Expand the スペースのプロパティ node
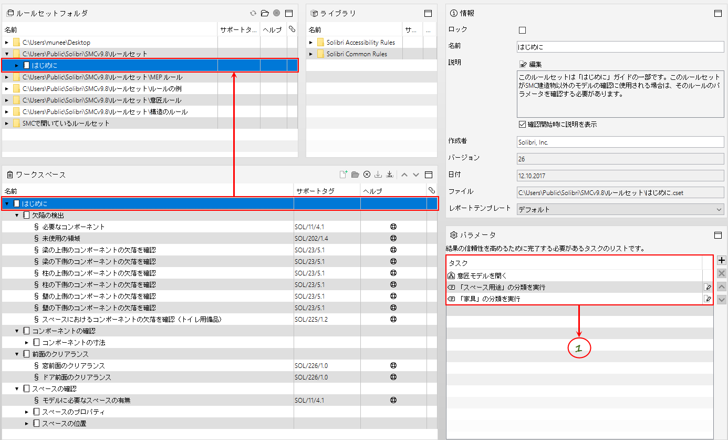The height and width of the screenshot is (440, 728). [27, 412]
